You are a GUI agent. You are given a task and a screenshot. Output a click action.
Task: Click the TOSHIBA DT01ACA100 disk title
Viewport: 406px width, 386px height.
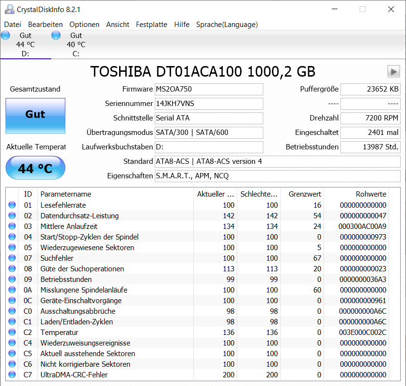pyautogui.click(x=203, y=72)
